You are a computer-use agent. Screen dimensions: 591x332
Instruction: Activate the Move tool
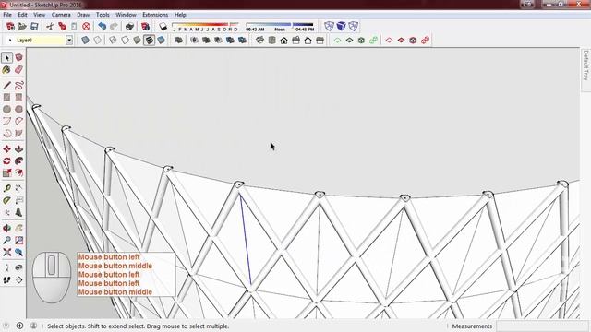click(6, 149)
